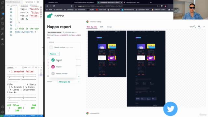Click dev_portfolio branch in status bar
This screenshot has height=117, width=208.
[x=10, y=116]
